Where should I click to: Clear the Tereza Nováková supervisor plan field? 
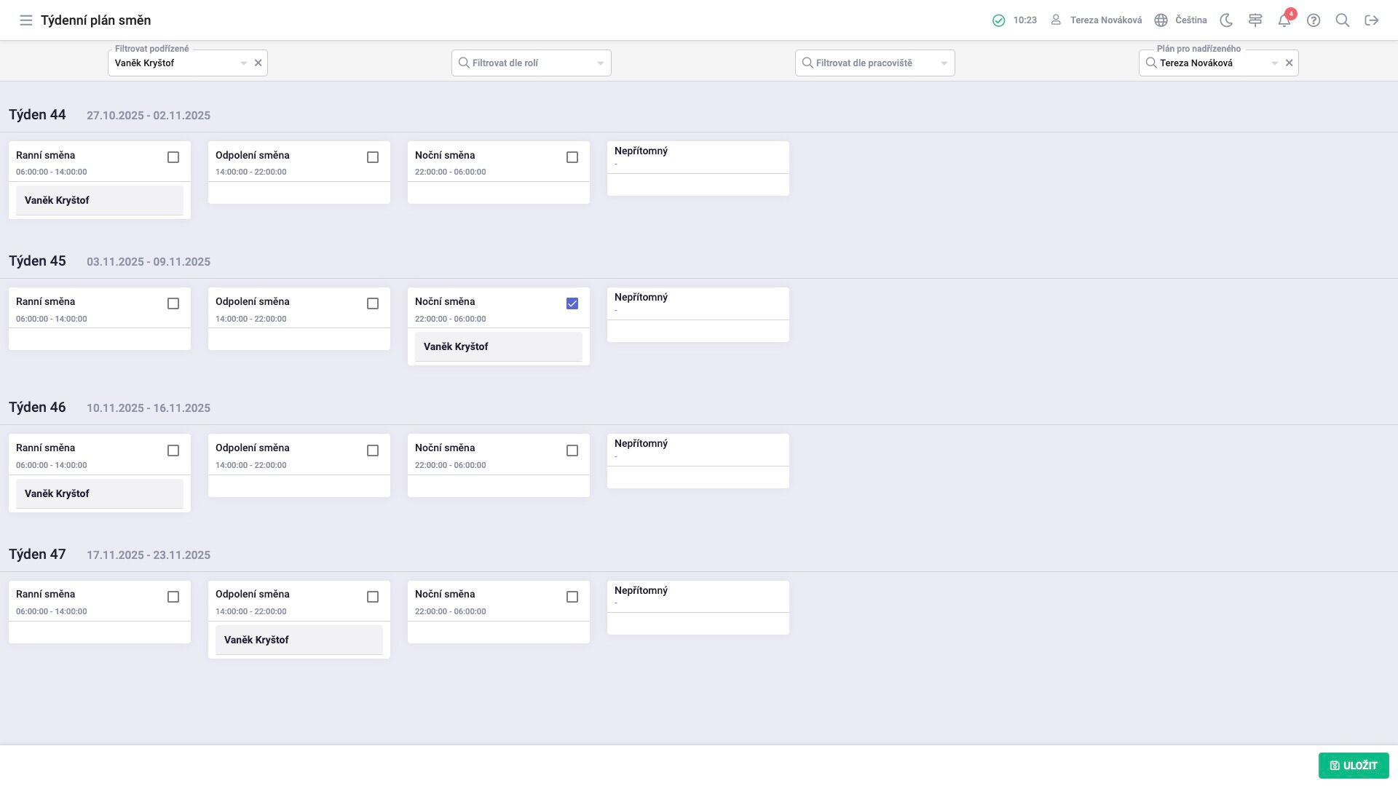tap(1289, 63)
